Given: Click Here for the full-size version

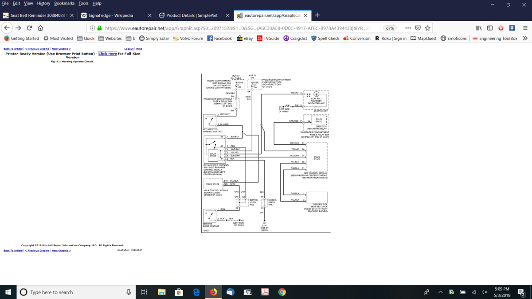Looking at the screenshot, I should 107,53.
